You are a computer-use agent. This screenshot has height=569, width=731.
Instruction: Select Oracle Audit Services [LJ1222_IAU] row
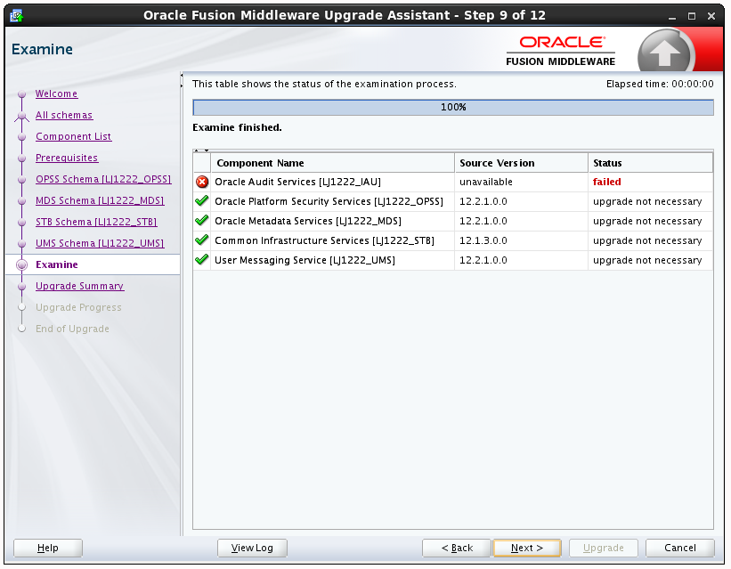tap(453, 182)
